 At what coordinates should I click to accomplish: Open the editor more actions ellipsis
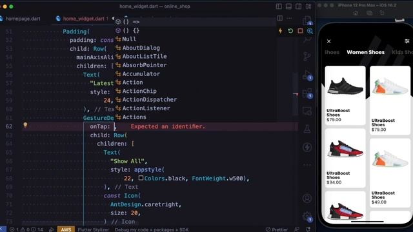point(290,18)
